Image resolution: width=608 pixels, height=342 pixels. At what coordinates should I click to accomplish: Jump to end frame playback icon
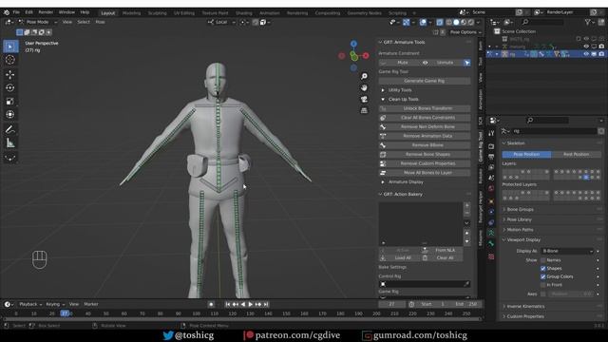(x=266, y=304)
